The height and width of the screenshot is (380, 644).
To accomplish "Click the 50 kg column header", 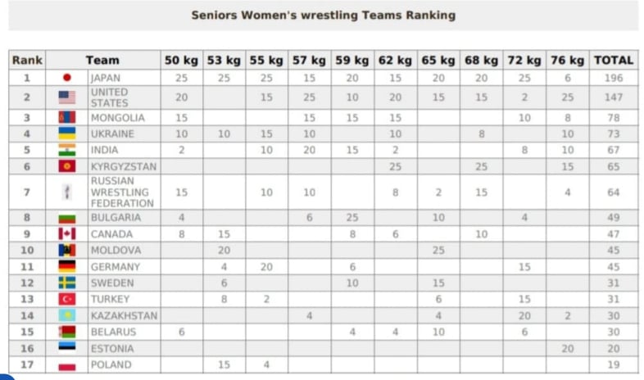I will point(181,61).
